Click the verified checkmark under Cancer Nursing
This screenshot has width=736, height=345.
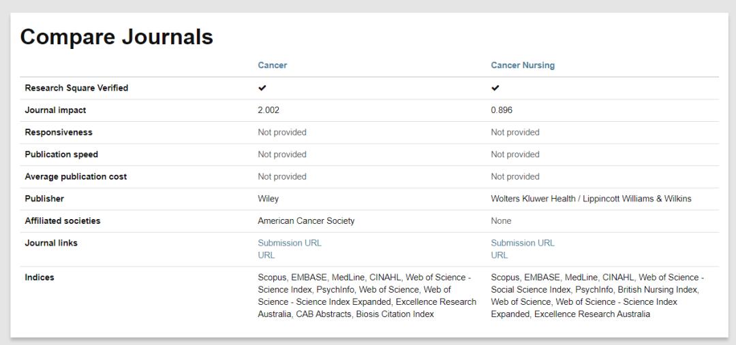495,88
